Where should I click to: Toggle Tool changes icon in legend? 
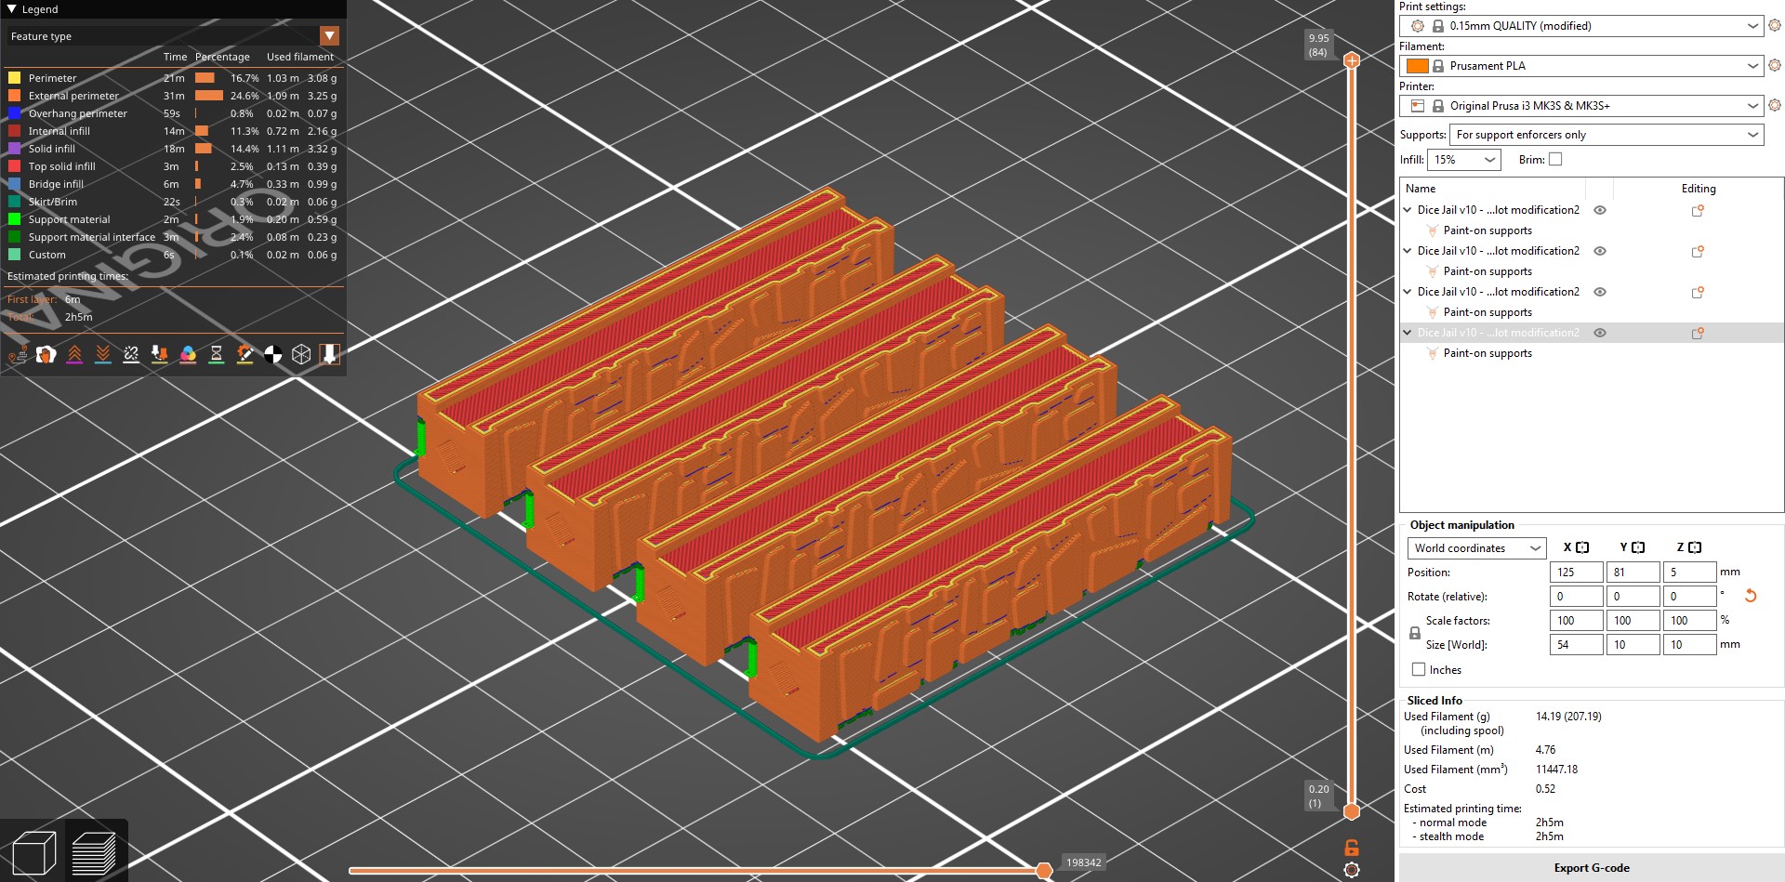click(160, 354)
